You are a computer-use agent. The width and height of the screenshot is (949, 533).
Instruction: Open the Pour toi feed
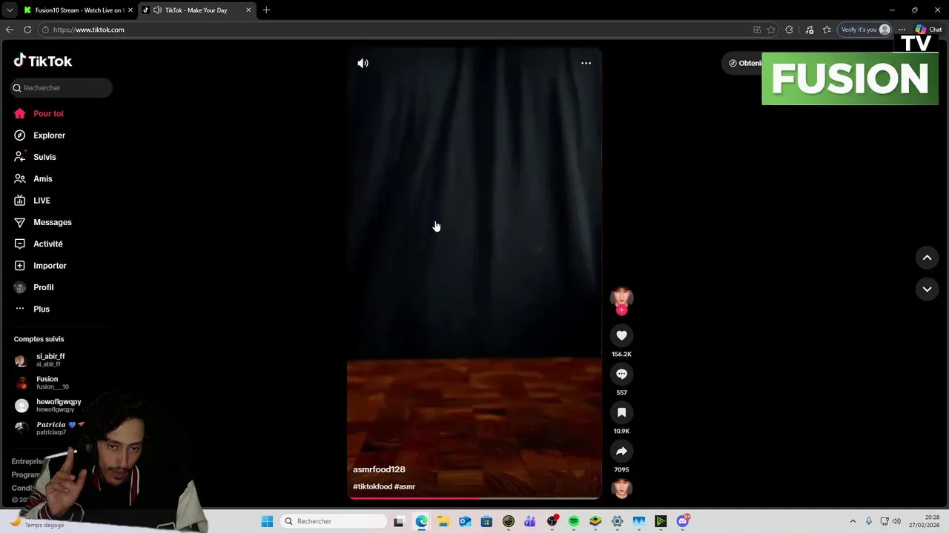(39, 113)
